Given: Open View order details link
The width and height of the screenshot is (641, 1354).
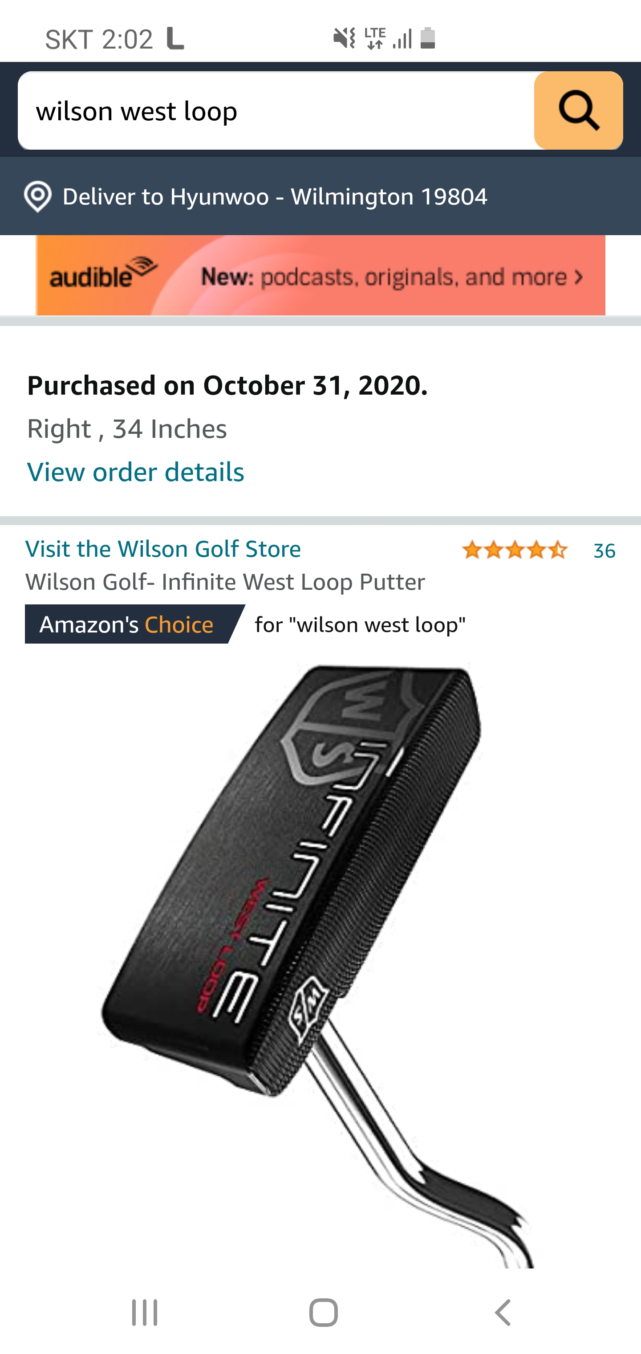Looking at the screenshot, I should click(136, 472).
